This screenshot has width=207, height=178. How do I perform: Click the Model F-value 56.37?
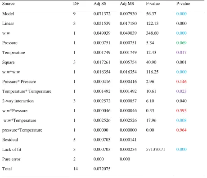[151, 14]
